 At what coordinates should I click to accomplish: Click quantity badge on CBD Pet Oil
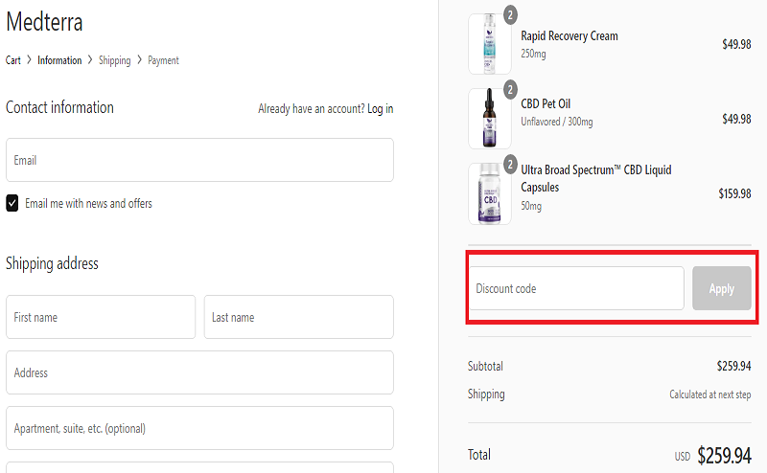[510, 89]
